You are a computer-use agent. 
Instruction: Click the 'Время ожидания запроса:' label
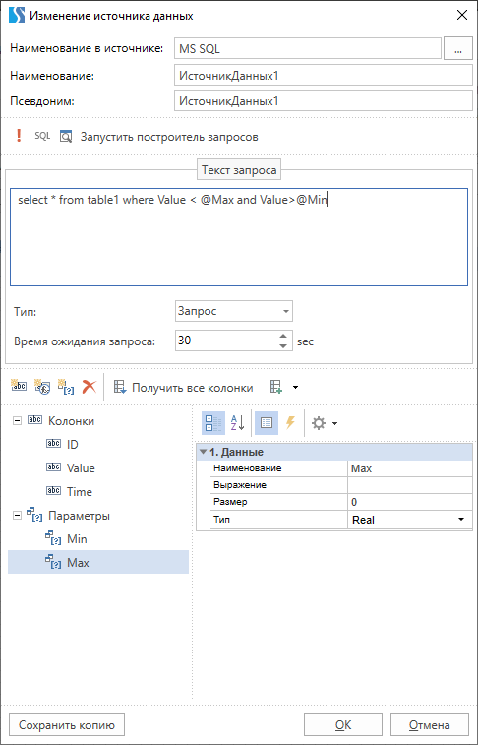tap(84, 341)
